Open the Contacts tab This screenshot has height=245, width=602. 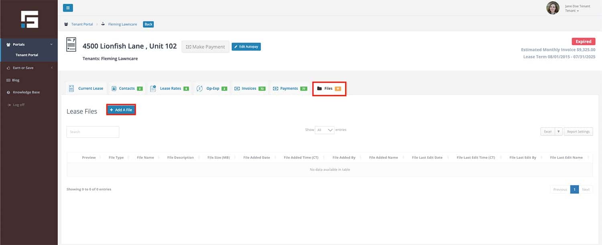click(126, 89)
